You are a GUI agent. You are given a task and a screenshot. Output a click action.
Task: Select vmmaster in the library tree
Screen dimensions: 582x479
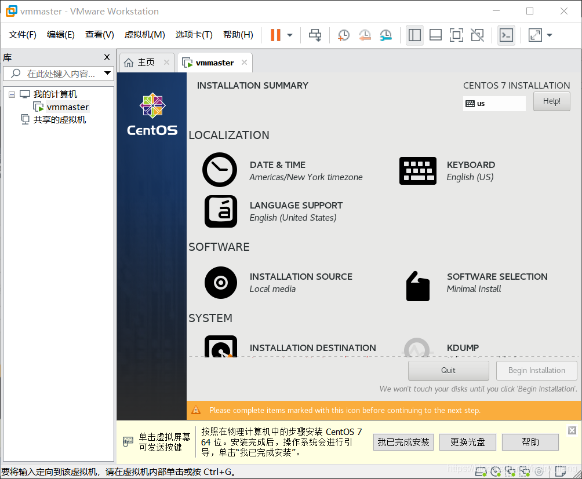click(x=68, y=107)
